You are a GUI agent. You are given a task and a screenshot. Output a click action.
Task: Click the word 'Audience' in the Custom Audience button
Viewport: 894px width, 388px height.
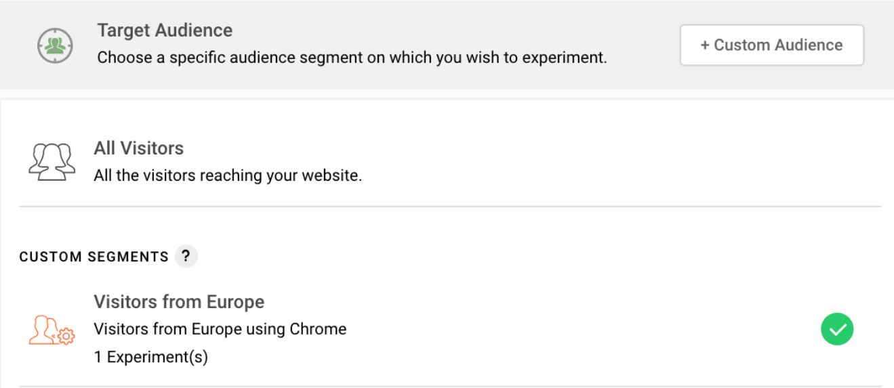tap(807, 45)
